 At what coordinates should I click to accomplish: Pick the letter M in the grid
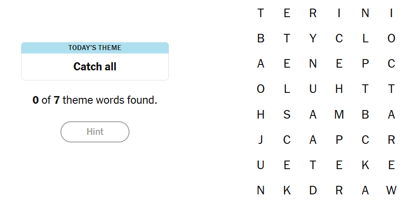coord(339,115)
